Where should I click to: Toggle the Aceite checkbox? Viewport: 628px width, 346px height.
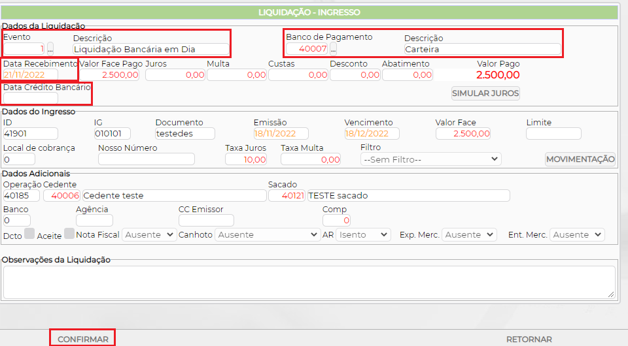click(69, 234)
